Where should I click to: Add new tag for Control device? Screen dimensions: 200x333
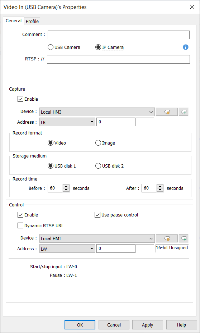[184, 238]
